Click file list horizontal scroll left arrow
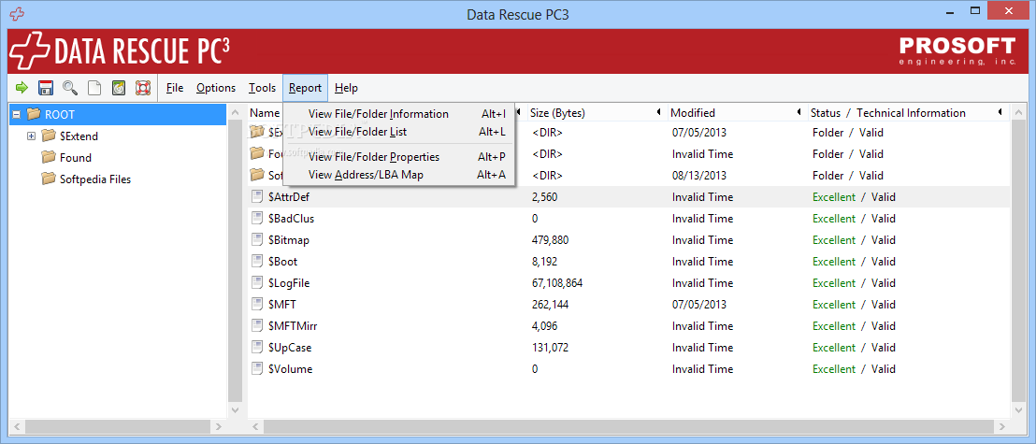Image resolution: width=1036 pixels, height=444 pixels. click(x=255, y=427)
